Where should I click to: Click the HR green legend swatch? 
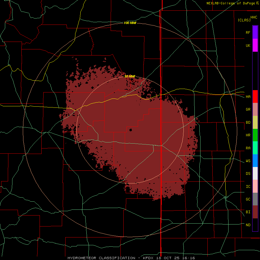tap(255, 135)
